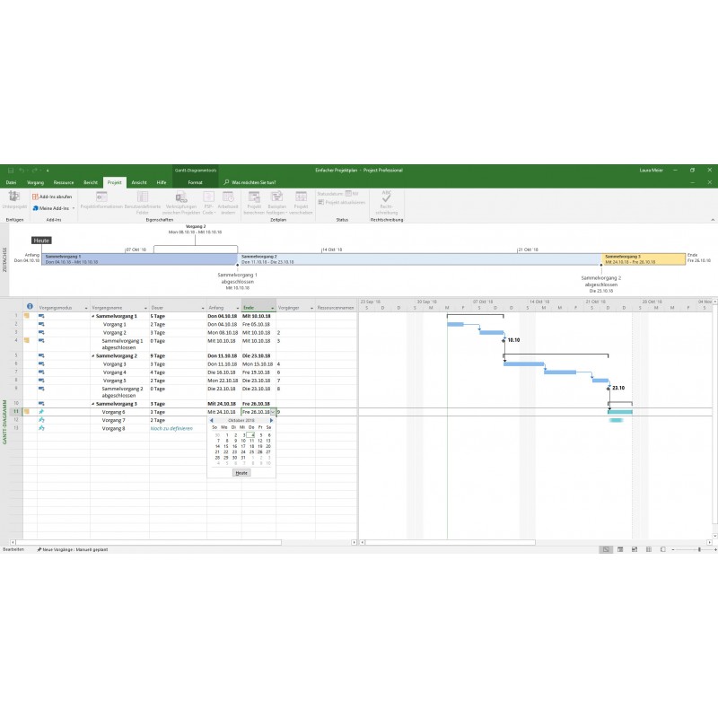Open the Ressource ribbon tab
Image resolution: width=718 pixels, height=718 pixels.
coord(64,182)
